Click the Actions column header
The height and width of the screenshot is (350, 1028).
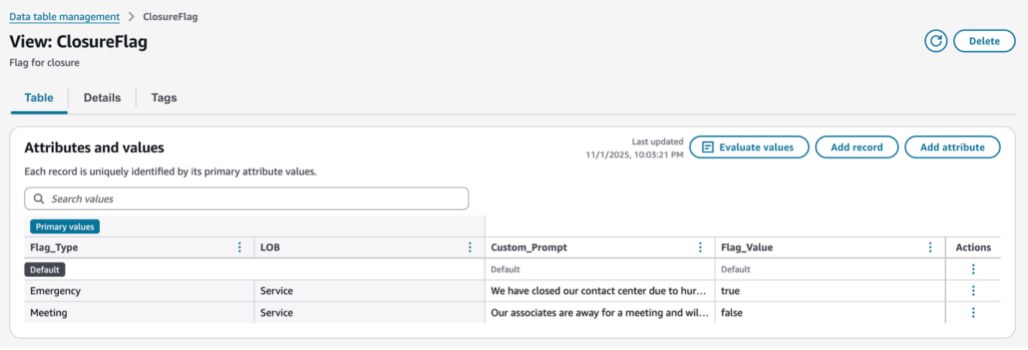pos(973,247)
